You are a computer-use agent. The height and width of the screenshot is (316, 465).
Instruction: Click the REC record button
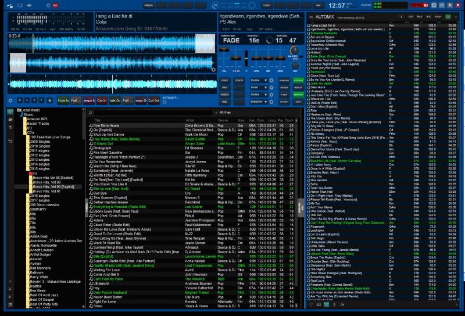(x=55, y=5)
